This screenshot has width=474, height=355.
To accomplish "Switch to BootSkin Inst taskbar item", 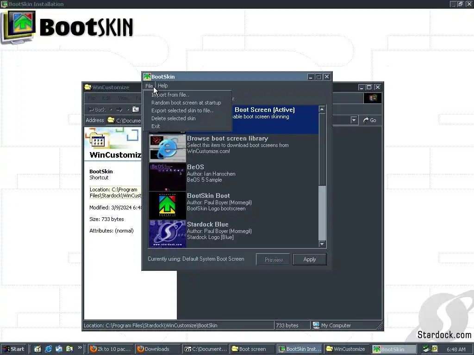I will [x=299, y=349].
